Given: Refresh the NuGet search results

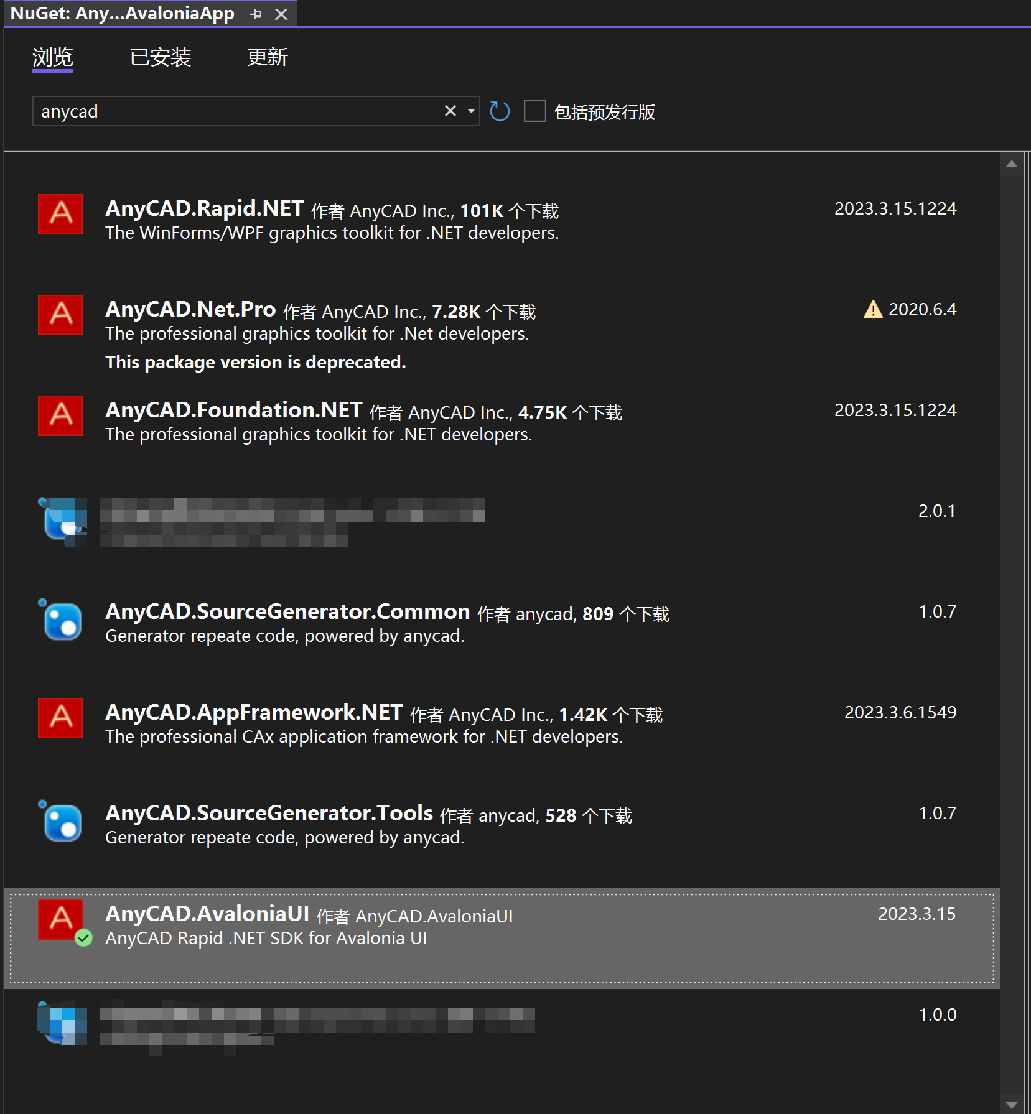Looking at the screenshot, I should pyautogui.click(x=499, y=111).
